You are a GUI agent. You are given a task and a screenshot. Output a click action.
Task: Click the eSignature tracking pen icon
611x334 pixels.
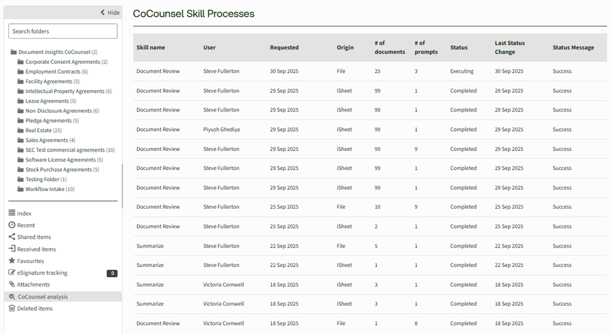click(12, 273)
